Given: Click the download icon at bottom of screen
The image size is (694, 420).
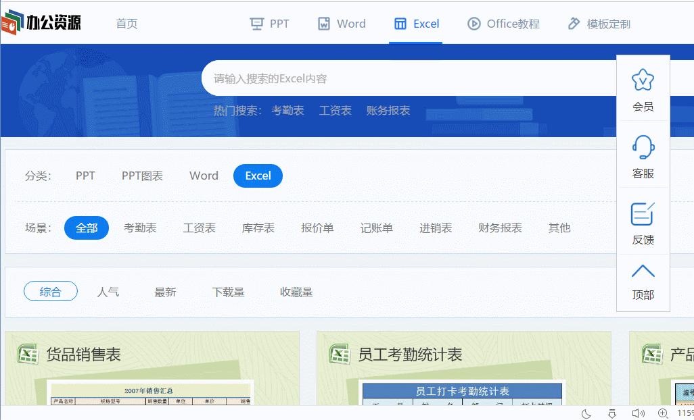Looking at the screenshot, I should (611, 412).
